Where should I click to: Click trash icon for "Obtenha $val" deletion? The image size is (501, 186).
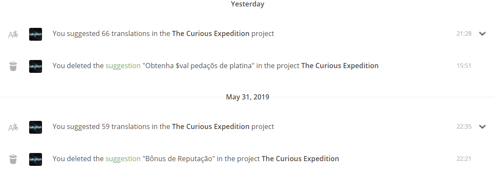coord(13,66)
